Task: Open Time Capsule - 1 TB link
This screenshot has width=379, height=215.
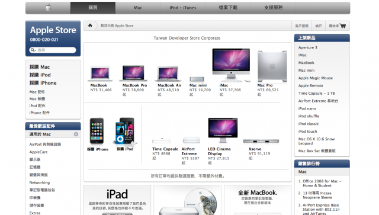Action: 317,94
